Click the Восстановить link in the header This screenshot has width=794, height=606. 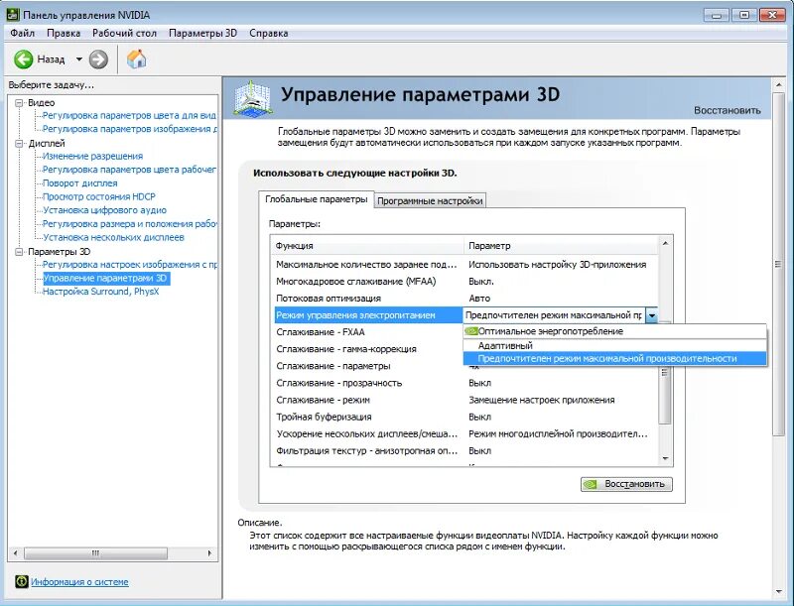click(728, 110)
